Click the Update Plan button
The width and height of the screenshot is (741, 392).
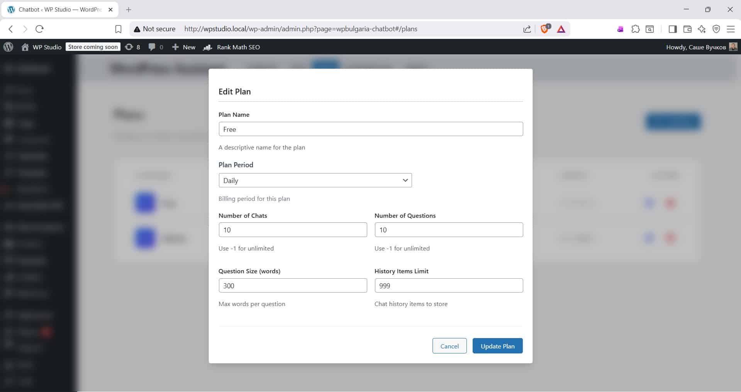(497, 346)
